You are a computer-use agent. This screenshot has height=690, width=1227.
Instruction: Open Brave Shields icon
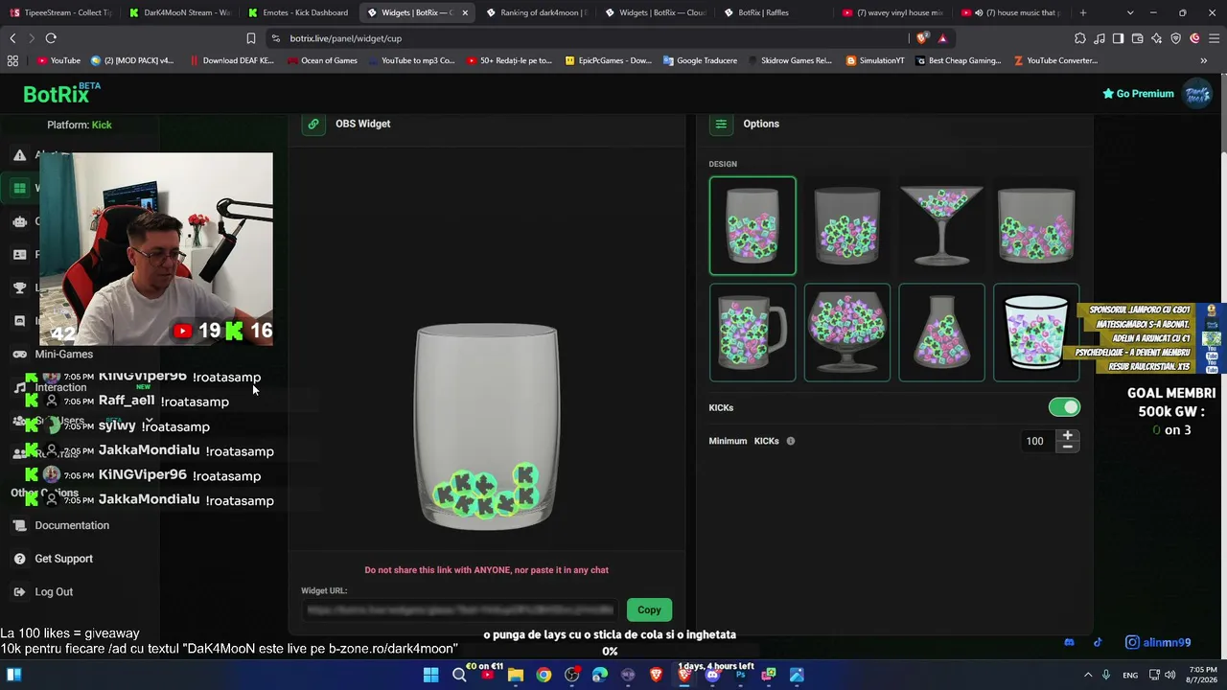tap(922, 38)
